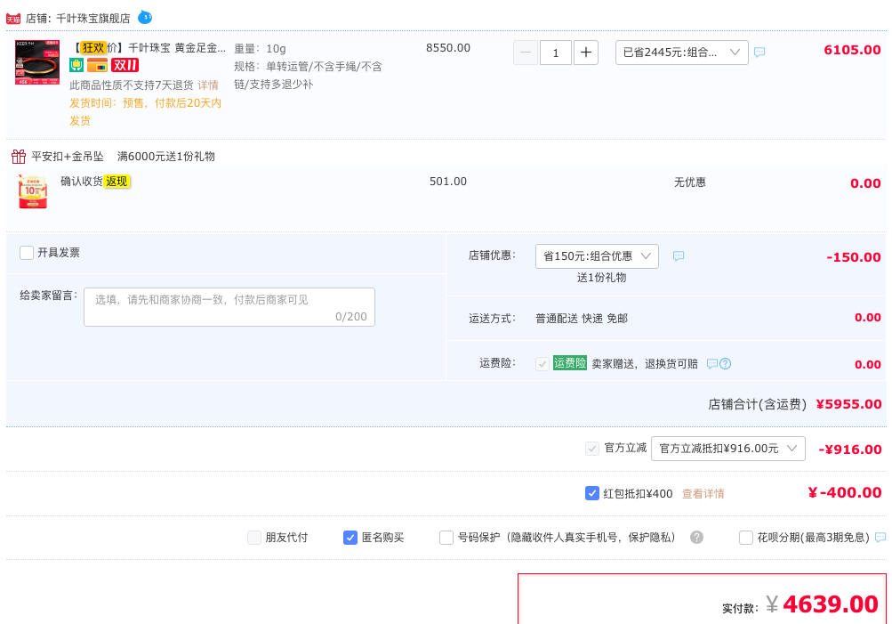
Task: Click the gift box icon beside 平安扣+金吊坠
Action: [19, 156]
